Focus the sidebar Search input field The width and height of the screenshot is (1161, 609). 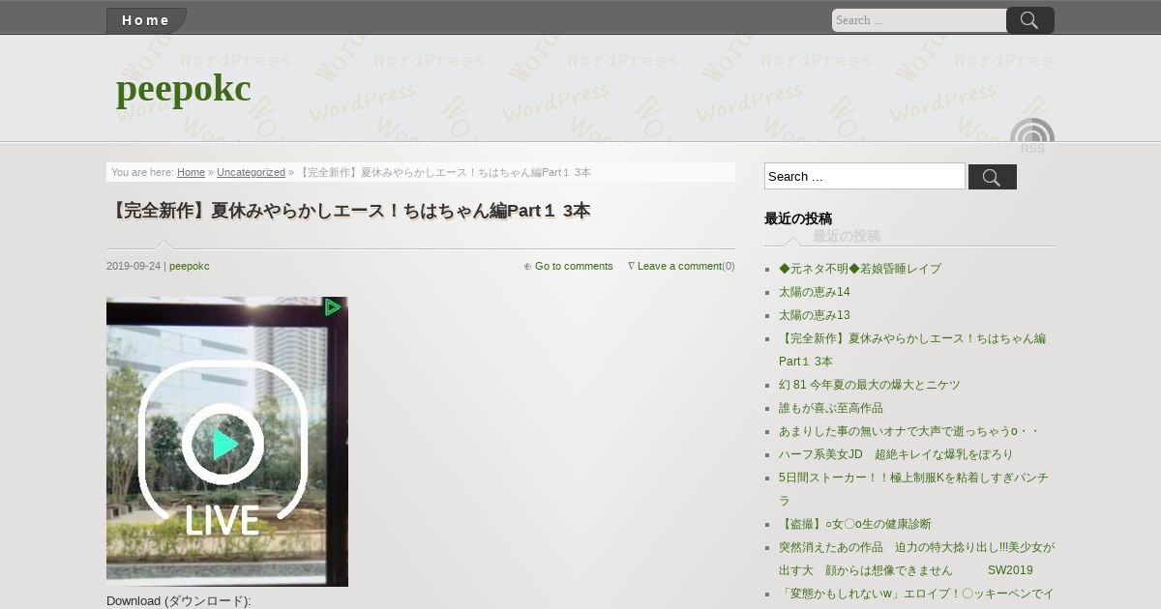tap(865, 176)
